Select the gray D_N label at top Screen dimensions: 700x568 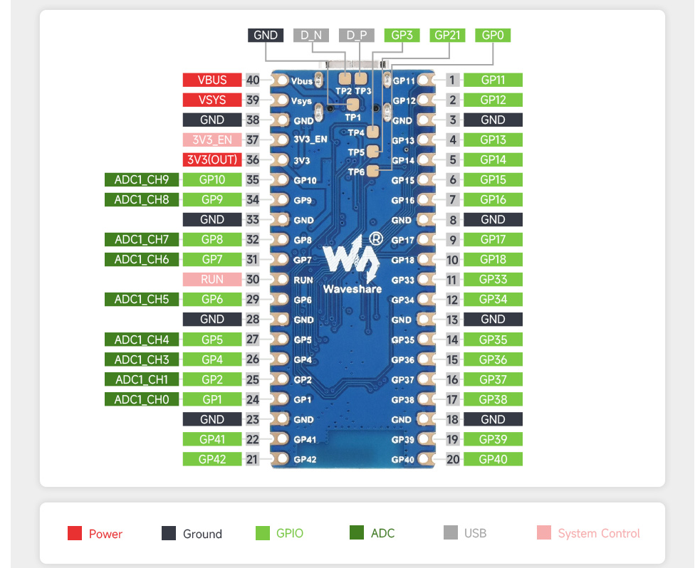click(x=311, y=36)
